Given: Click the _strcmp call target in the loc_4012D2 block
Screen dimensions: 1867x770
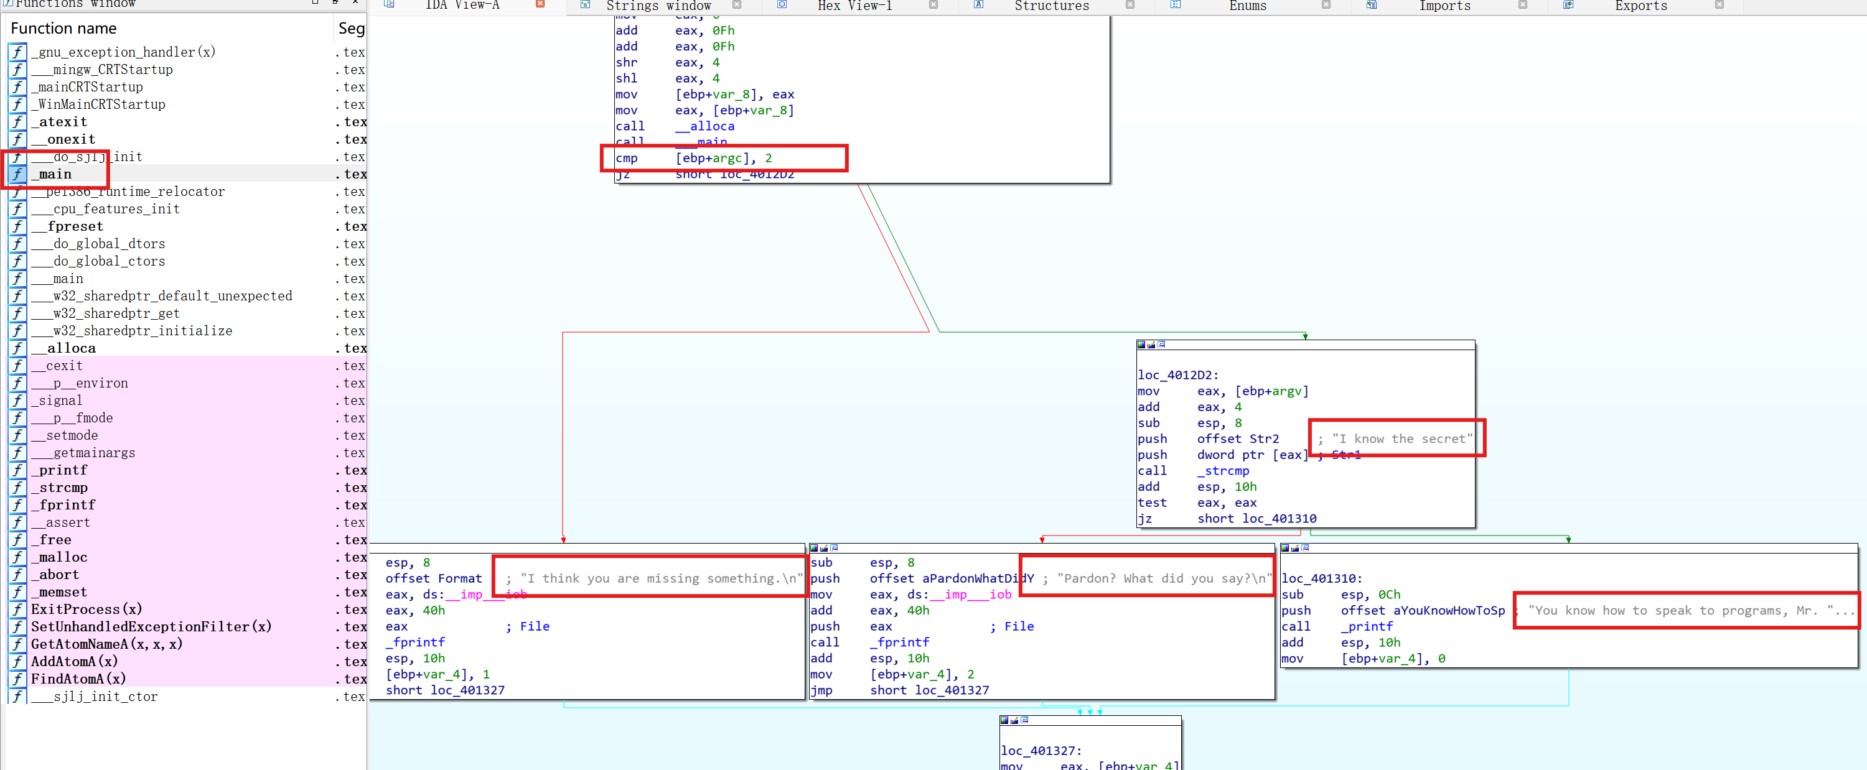Looking at the screenshot, I should (1223, 471).
